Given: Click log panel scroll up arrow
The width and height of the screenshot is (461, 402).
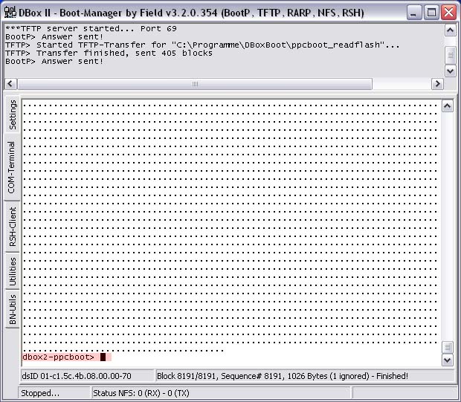Looking at the screenshot, I should tap(450, 30).
